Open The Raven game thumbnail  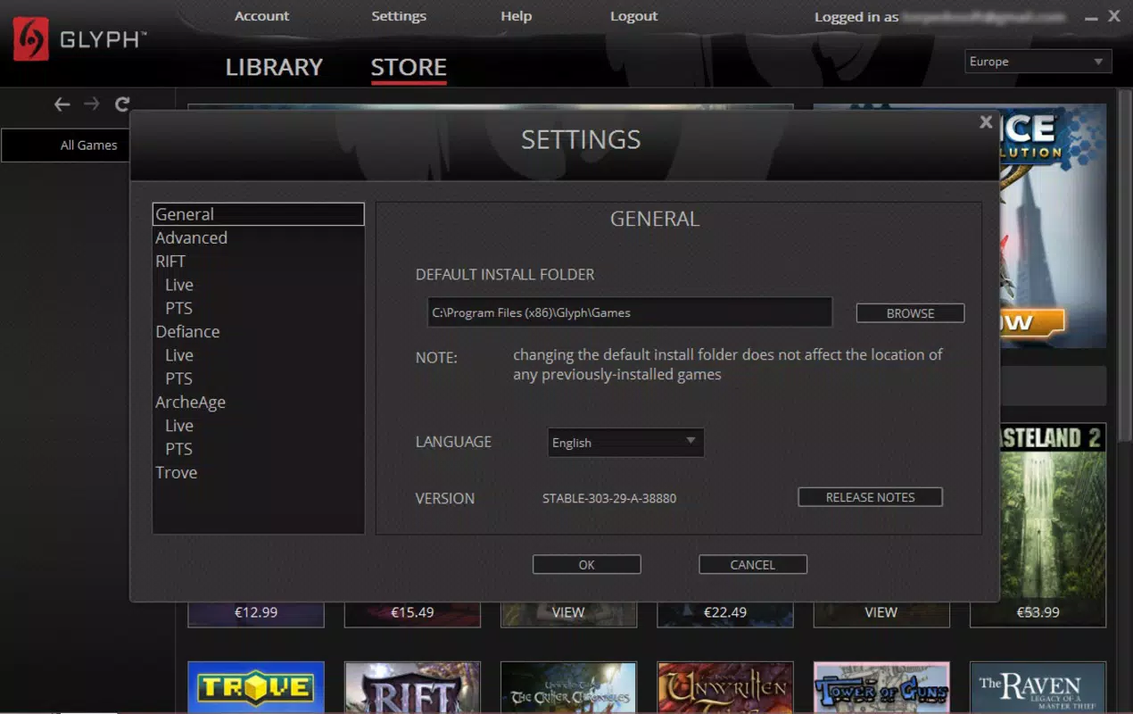click(1038, 687)
